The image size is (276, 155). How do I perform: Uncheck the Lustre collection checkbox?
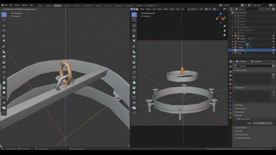pos(235,36)
